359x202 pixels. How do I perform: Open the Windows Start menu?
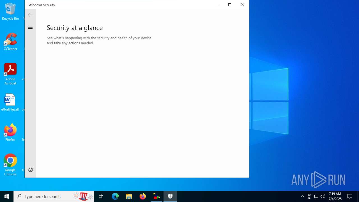(x=7, y=196)
